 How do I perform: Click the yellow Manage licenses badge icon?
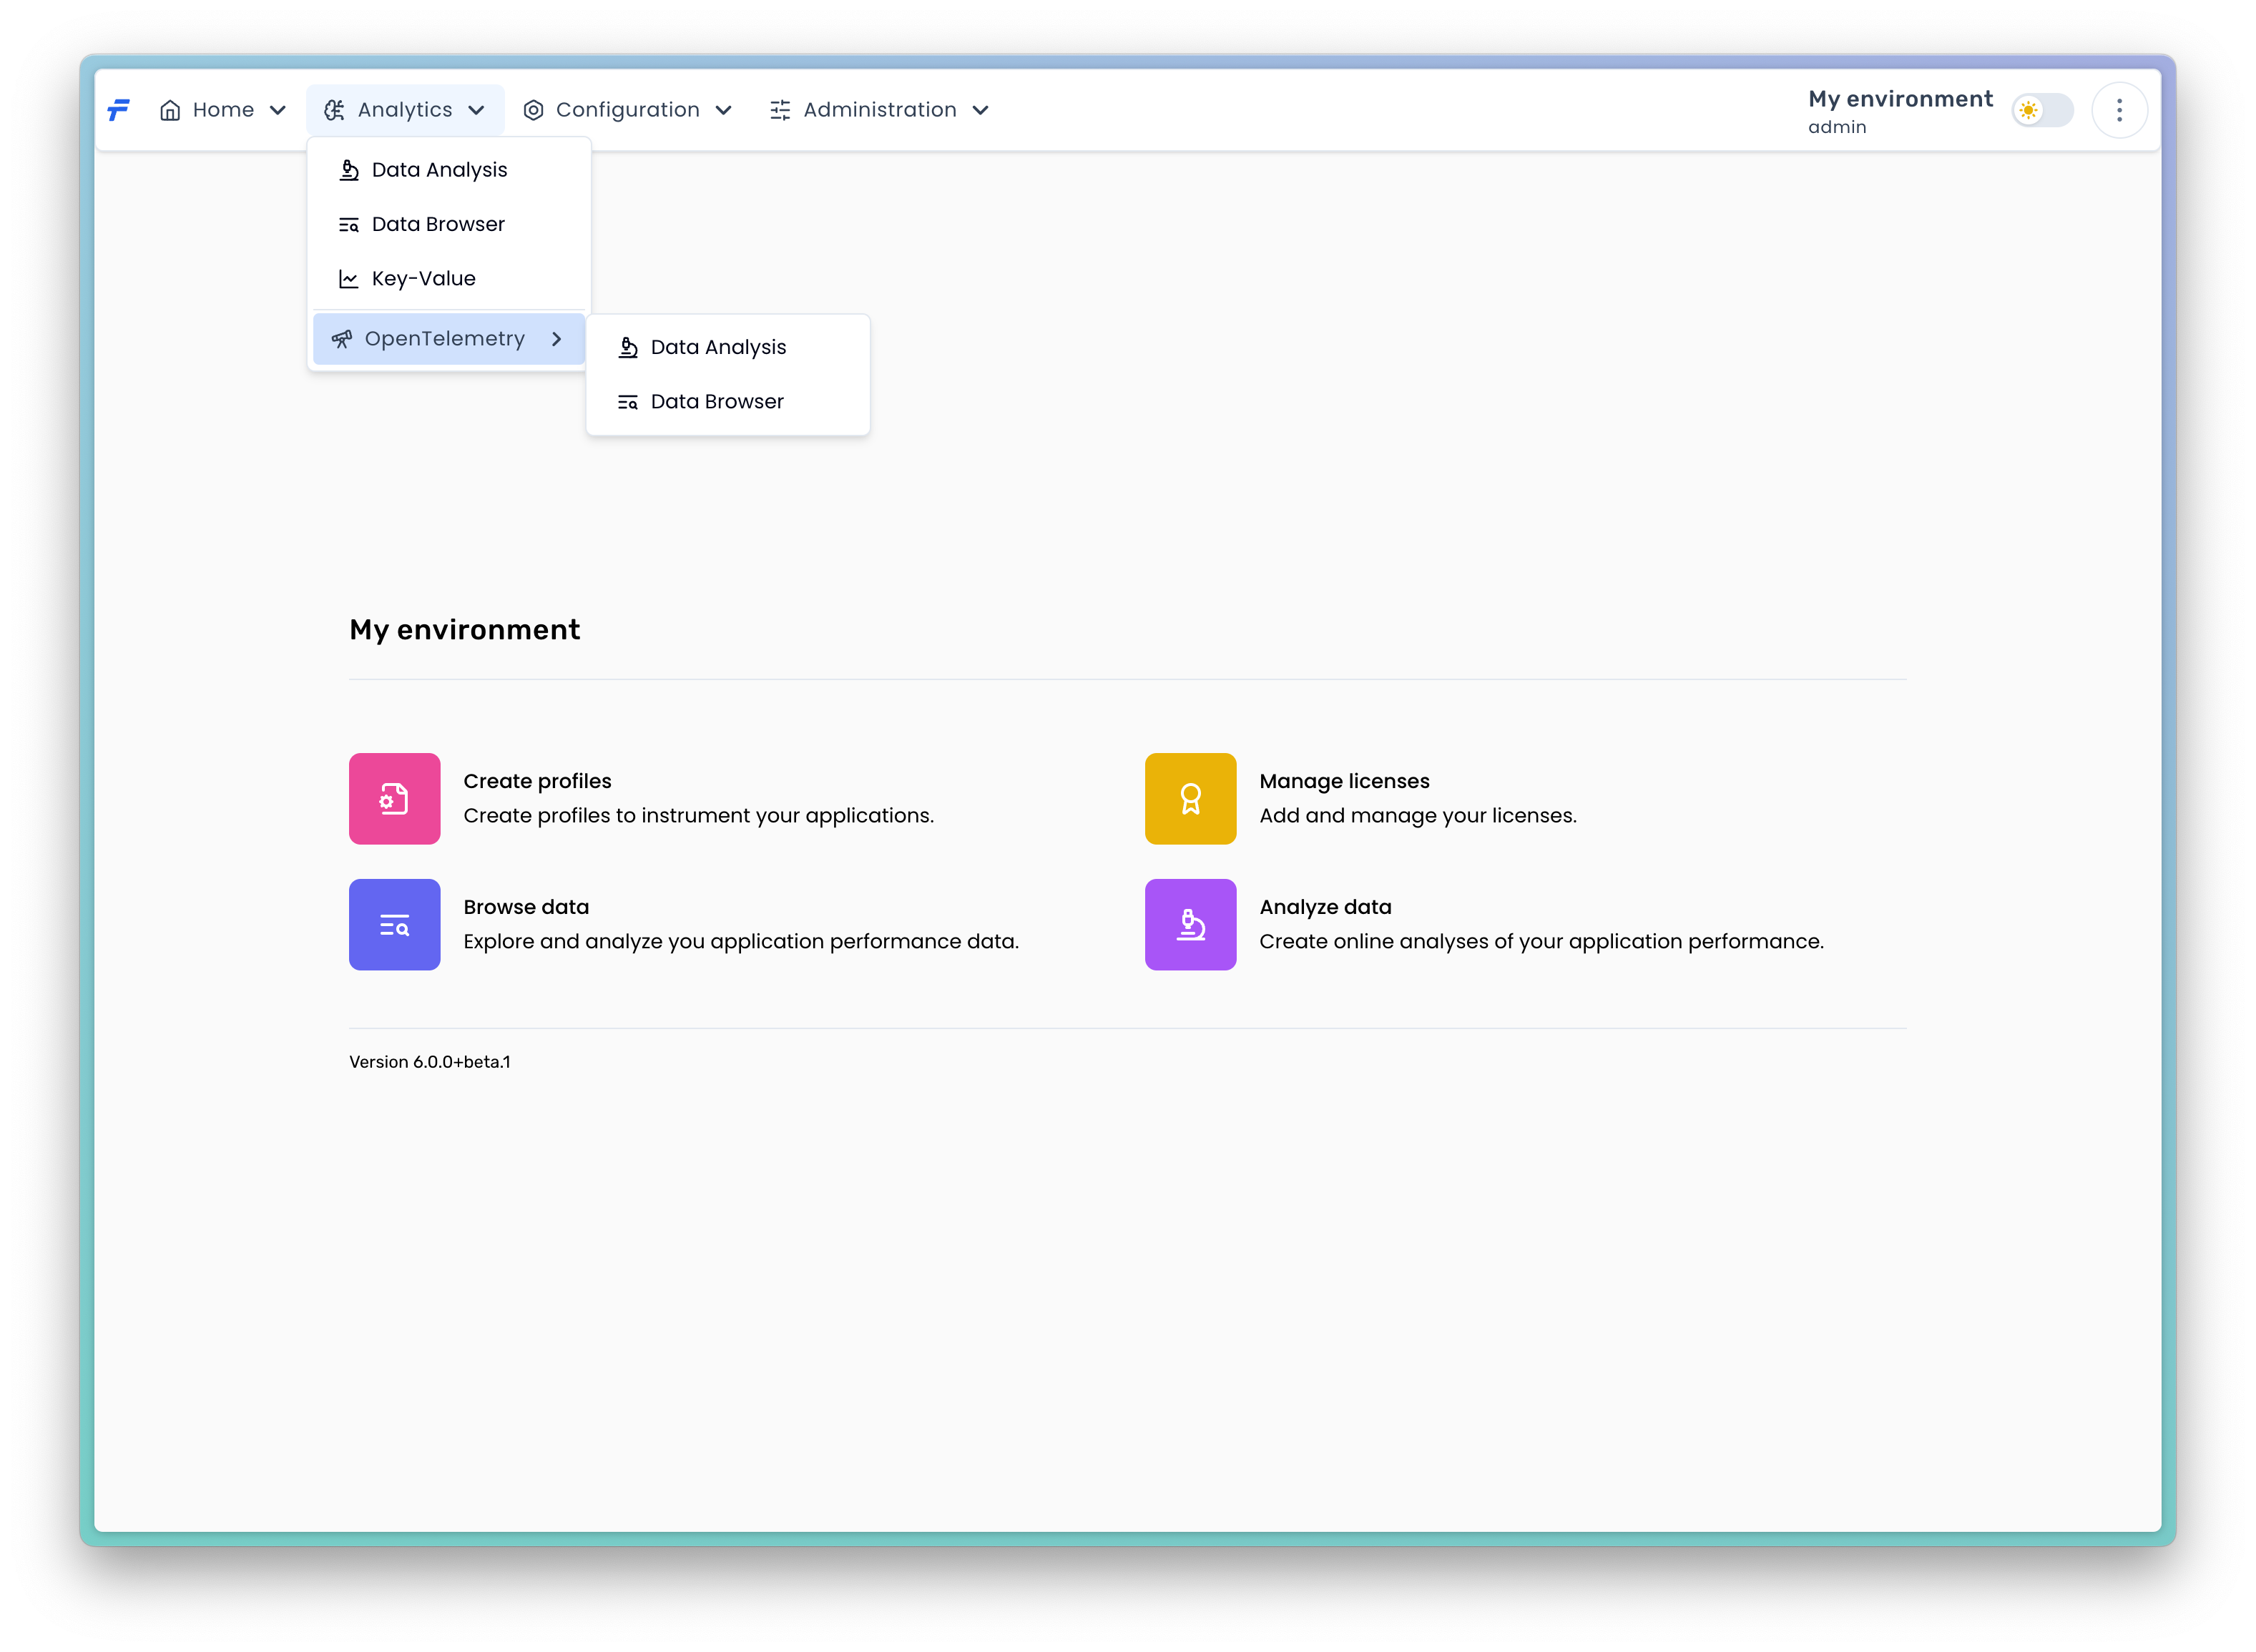click(1190, 798)
